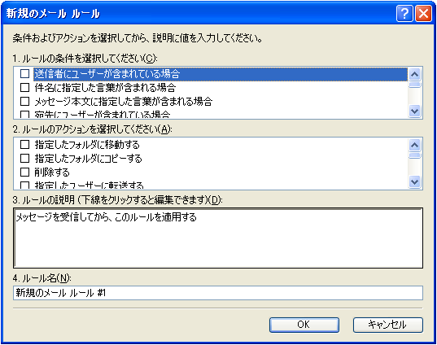437x345 pixels.
Task: Click the actions list scrollbar thumb
Action: [415, 155]
